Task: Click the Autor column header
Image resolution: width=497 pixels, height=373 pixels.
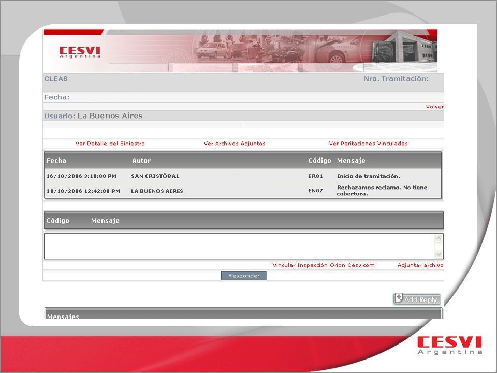Action: coord(141,161)
